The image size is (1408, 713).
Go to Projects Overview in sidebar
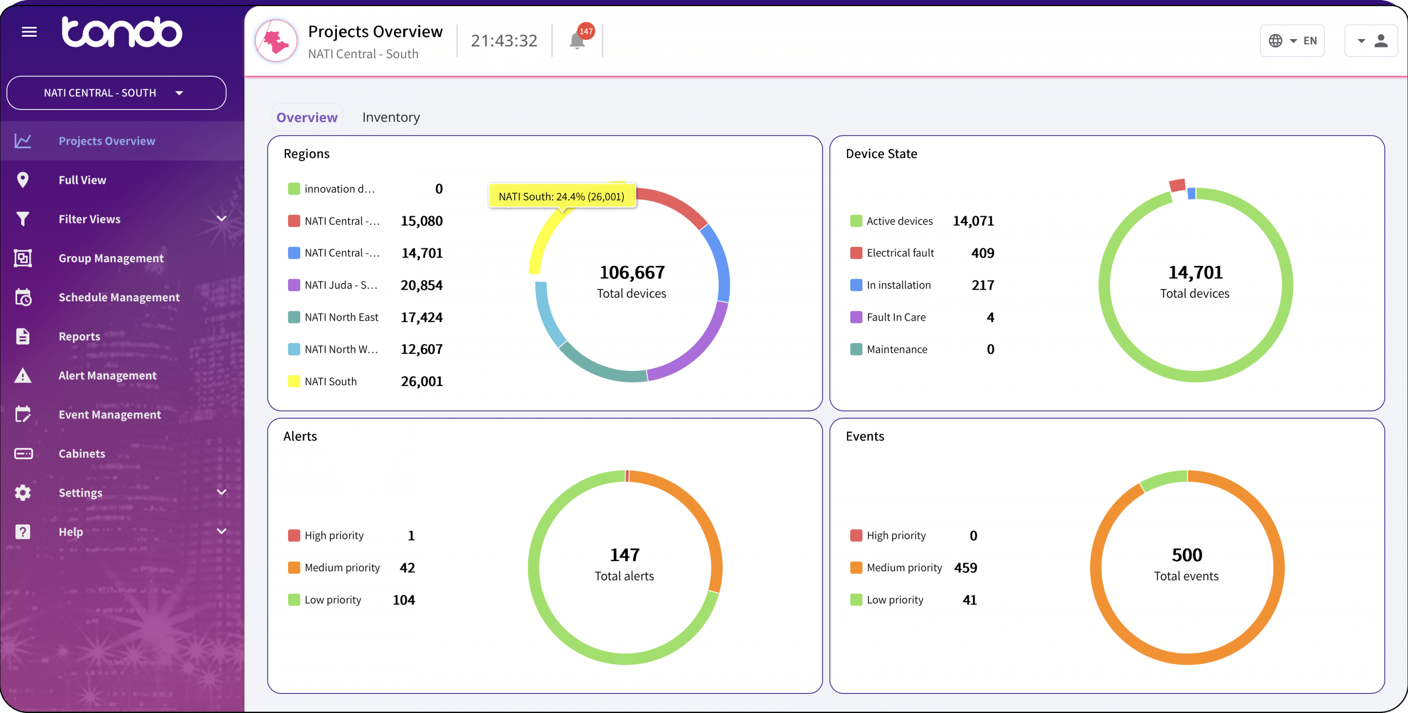pos(107,141)
